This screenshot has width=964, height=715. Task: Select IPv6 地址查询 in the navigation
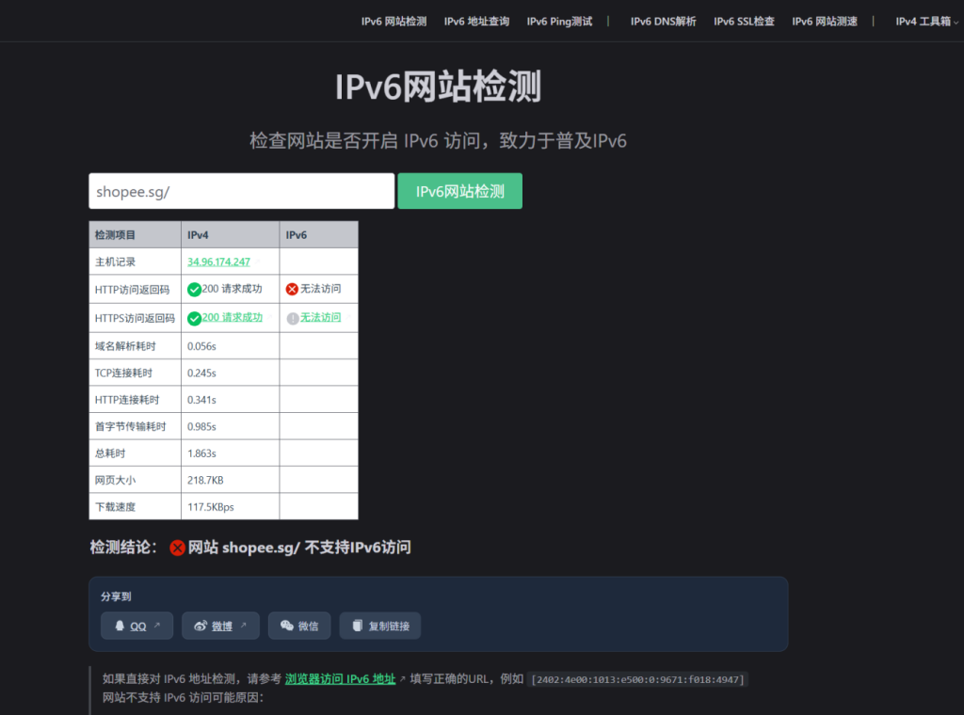pos(477,21)
